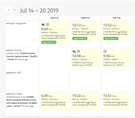Open employee Baker, Duane
The height and width of the screenshot is (118, 135).
[15, 50]
